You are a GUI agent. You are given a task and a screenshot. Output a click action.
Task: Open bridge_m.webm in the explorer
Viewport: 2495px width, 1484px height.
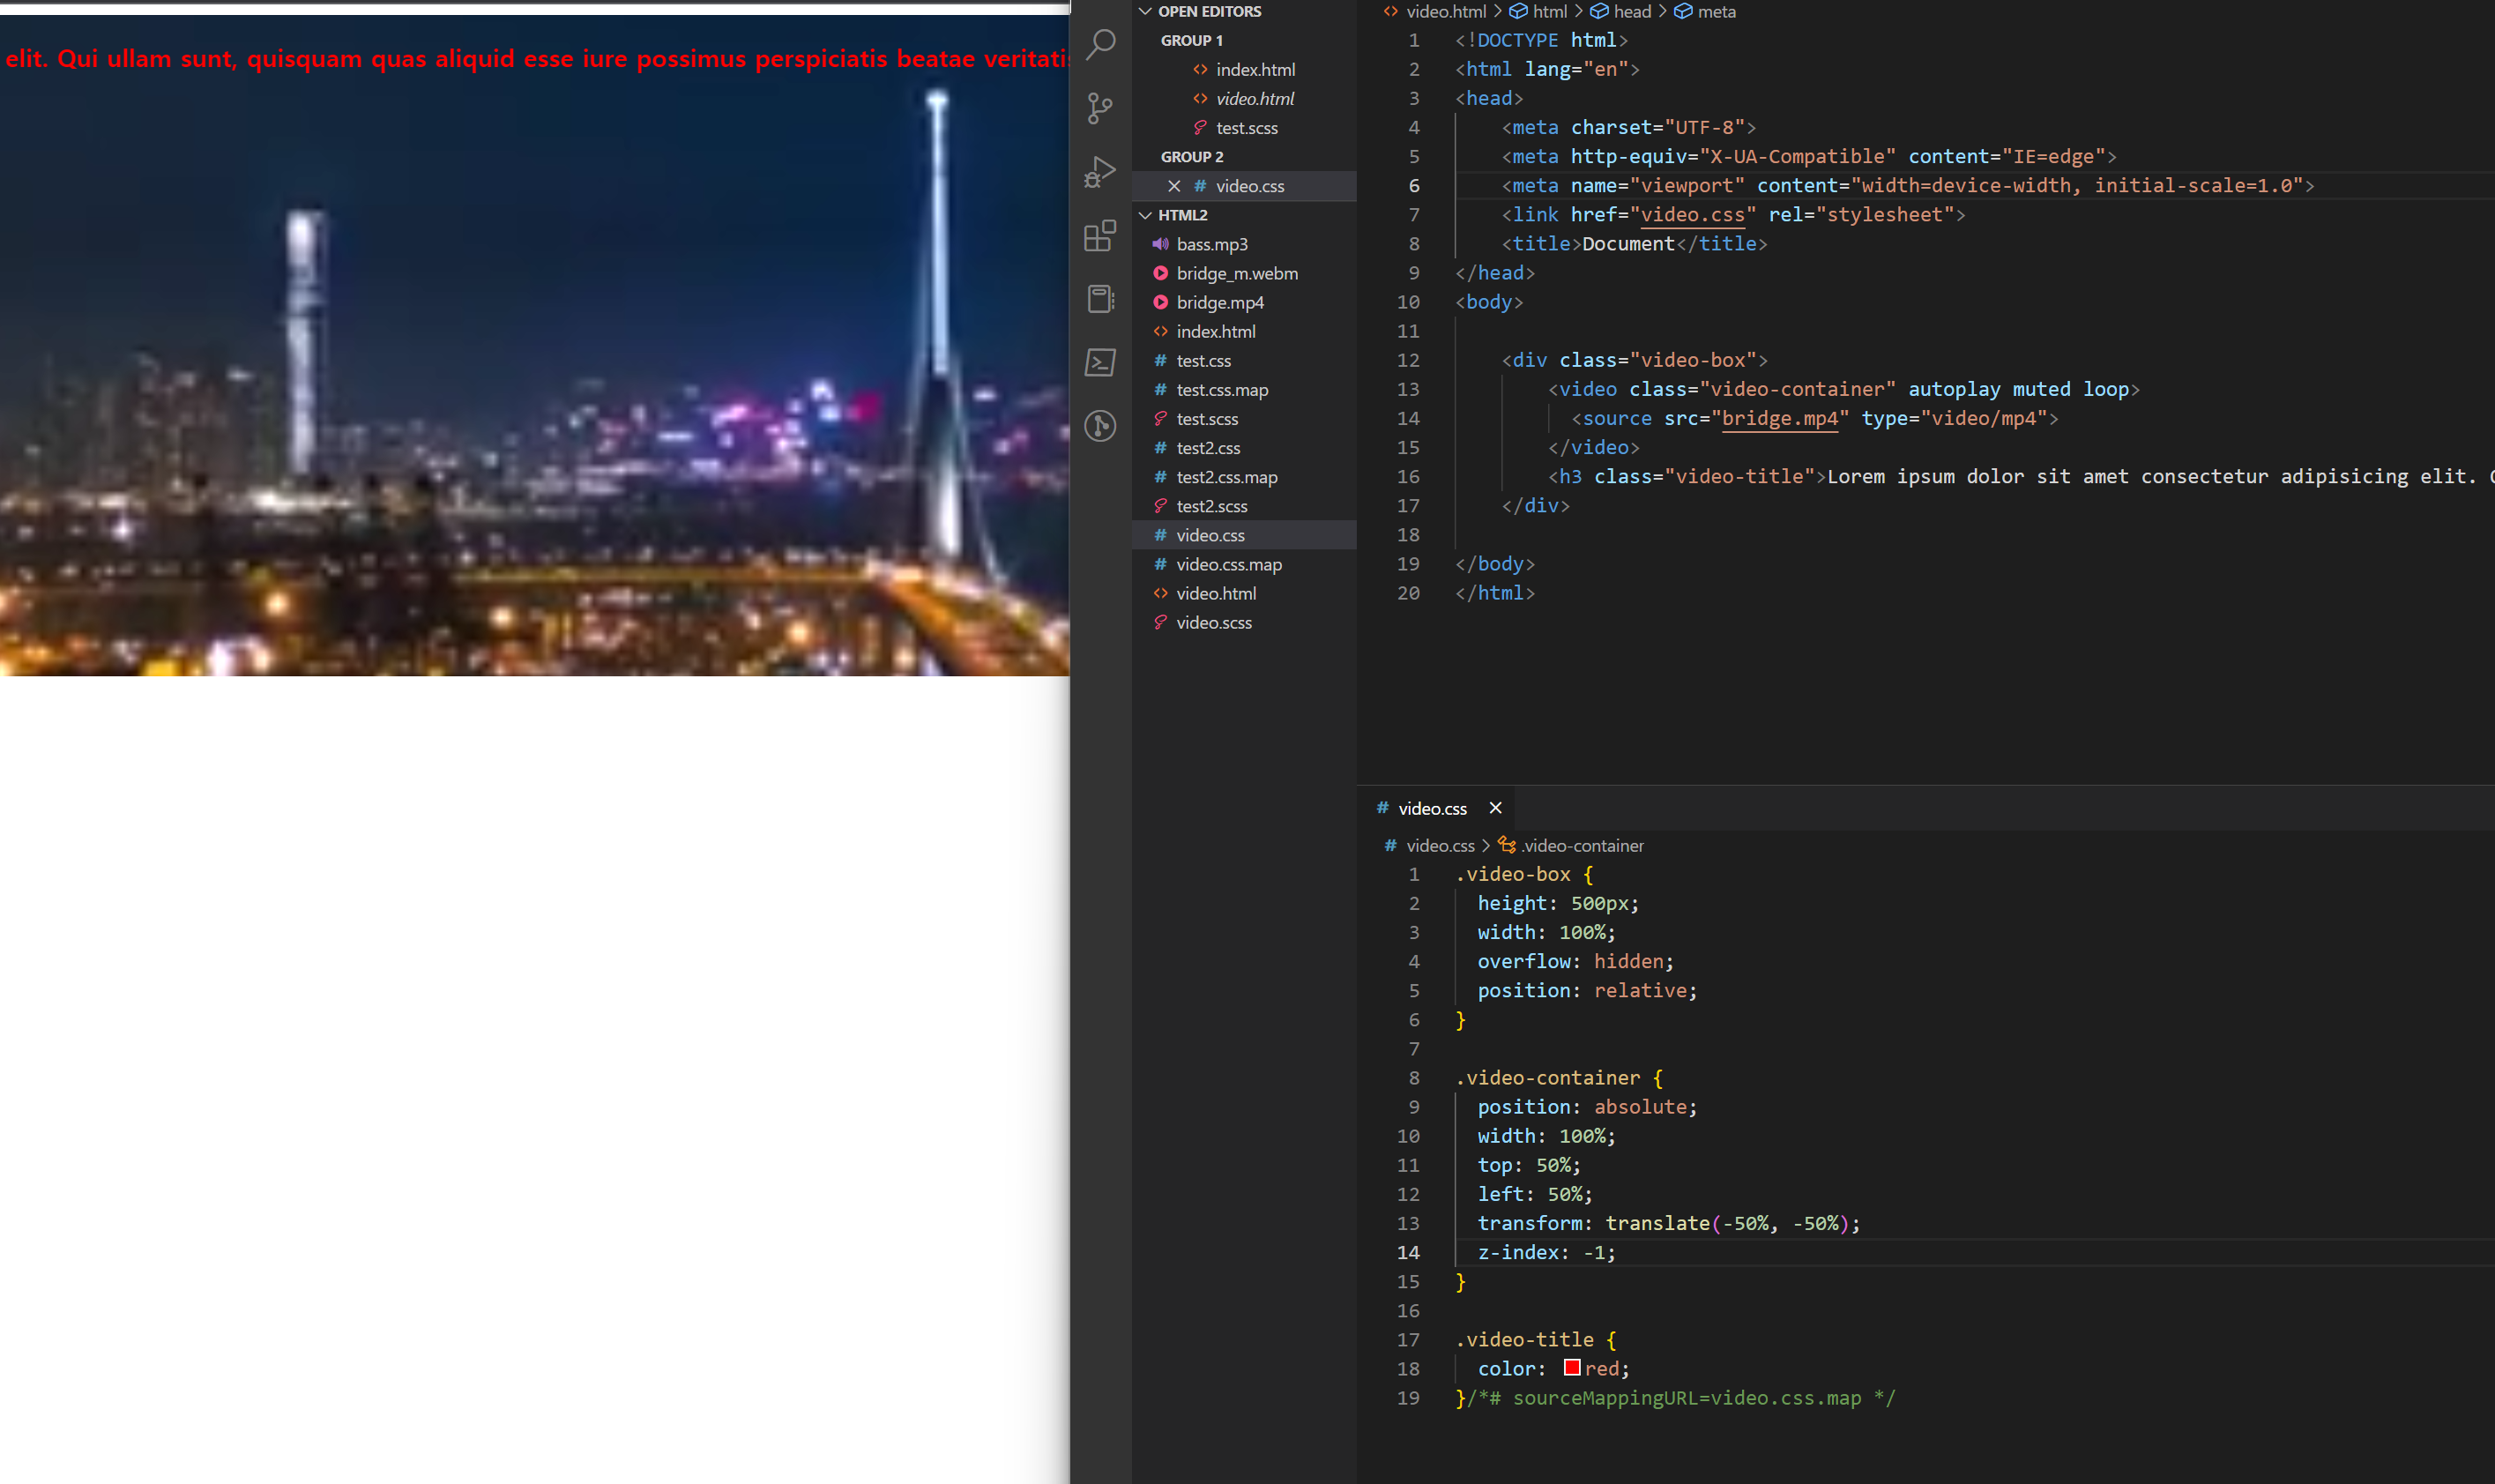point(1245,273)
